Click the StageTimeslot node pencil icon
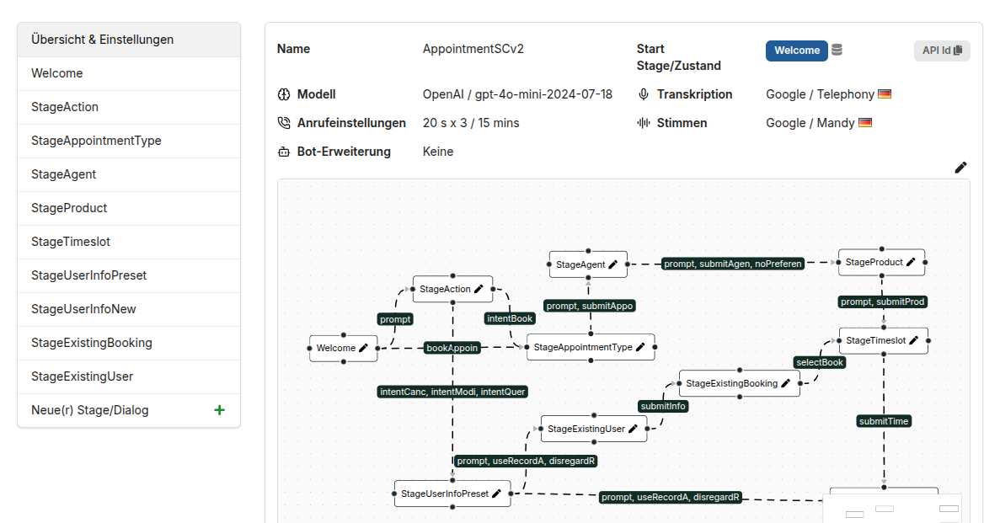Image resolution: width=1000 pixels, height=523 pixels. click(x=914, y=340)
